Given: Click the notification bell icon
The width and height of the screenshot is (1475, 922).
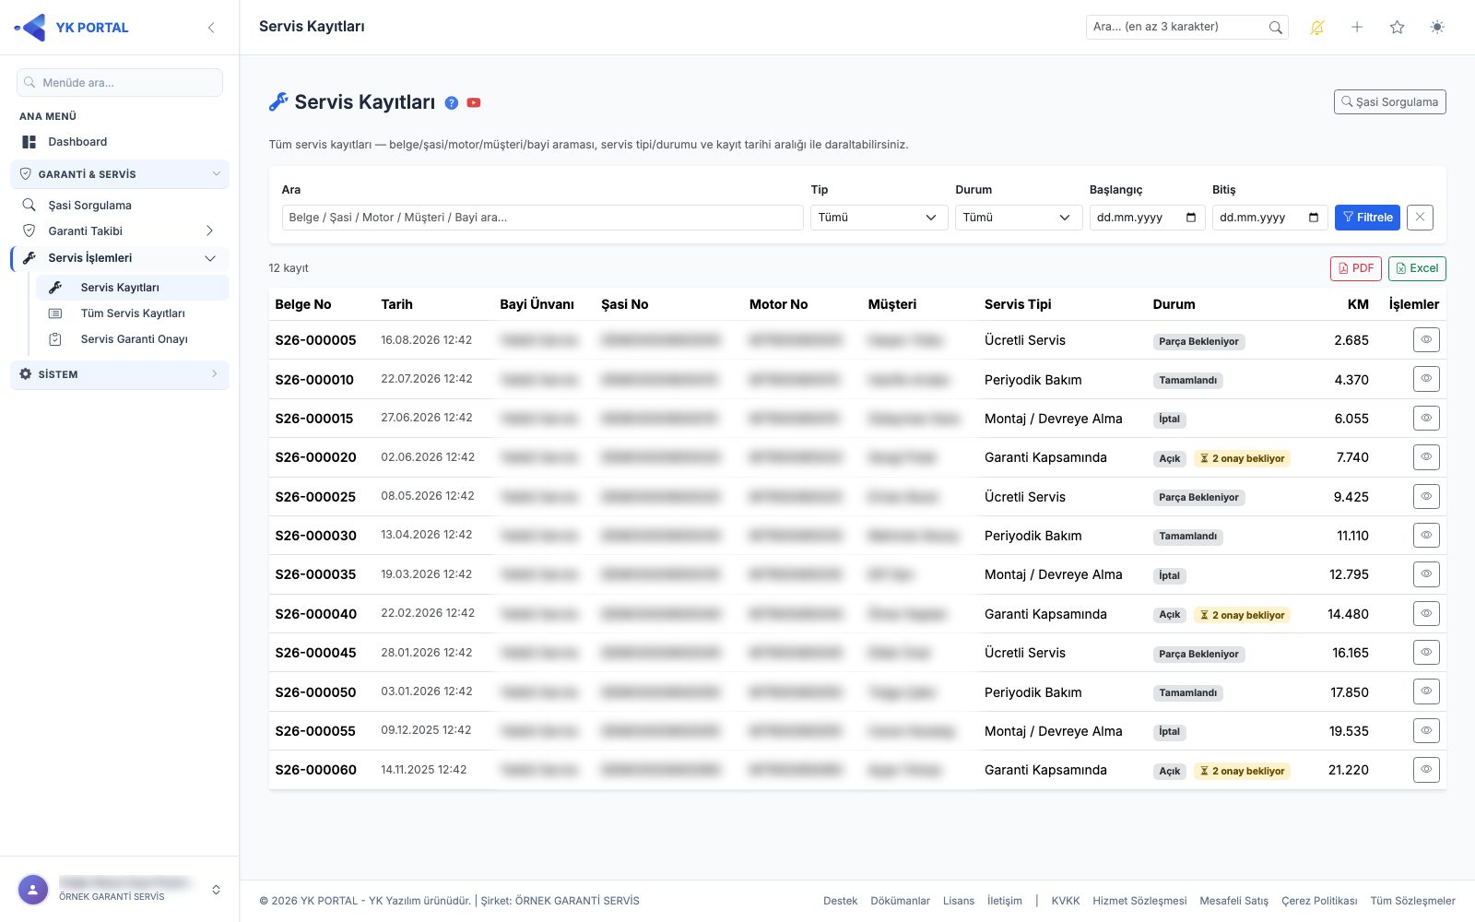Looking at the screenshot, I should point(1317,28).
